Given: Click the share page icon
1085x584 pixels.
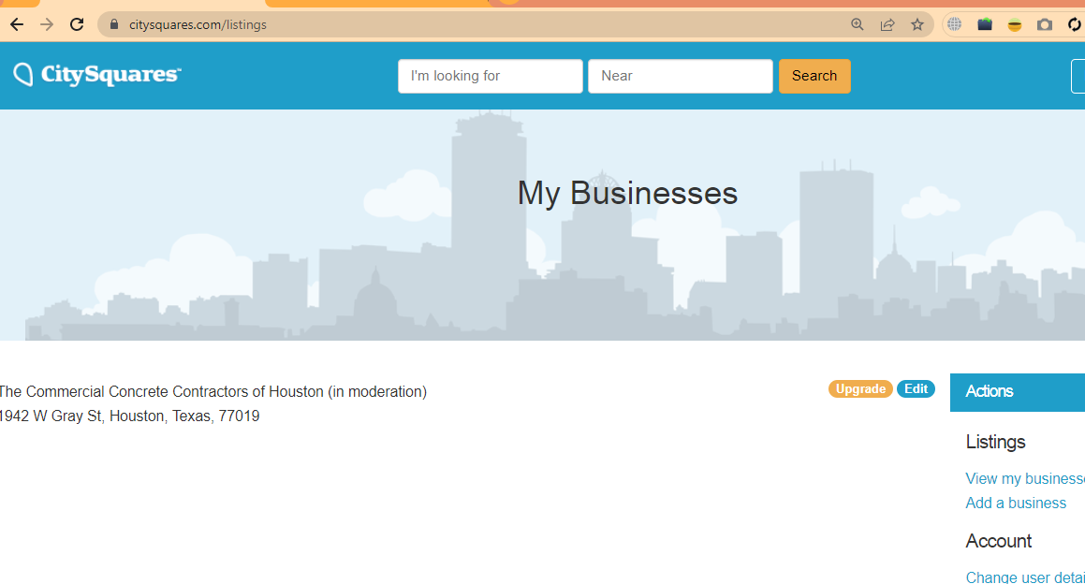Looking at the screenshot, I should click(x=887, y=25).
